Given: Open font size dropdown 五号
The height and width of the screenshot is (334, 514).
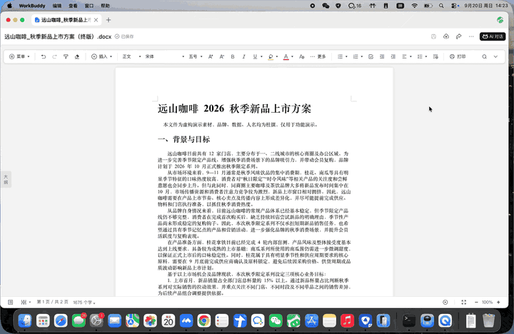Looking at the screenshot, I should [196, 56].
